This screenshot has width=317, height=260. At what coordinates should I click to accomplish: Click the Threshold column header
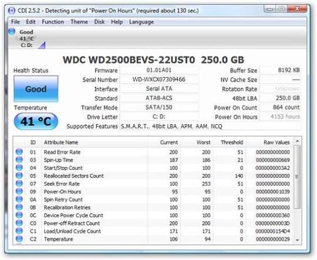click(230, 142)
